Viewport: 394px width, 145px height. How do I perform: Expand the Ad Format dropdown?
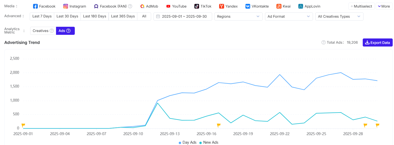pyautogui.click(x=289, y=16)
